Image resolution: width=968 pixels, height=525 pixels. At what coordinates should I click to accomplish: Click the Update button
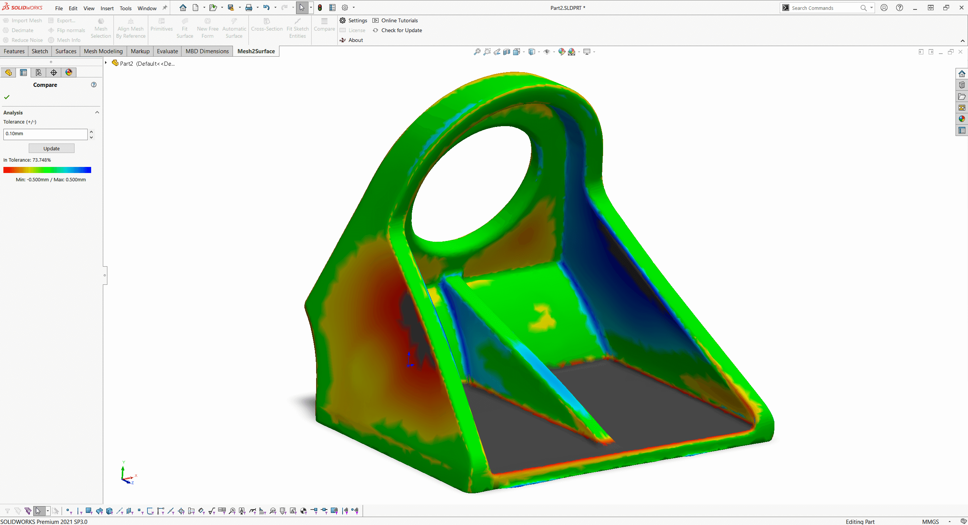coord(51,147)
